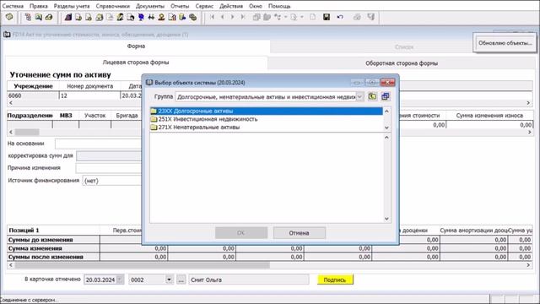Image resolution: width=540 pixels, height=304 pixels.
Task: Go to next record toolbar arrow
Action: click(x=233, y=17)
